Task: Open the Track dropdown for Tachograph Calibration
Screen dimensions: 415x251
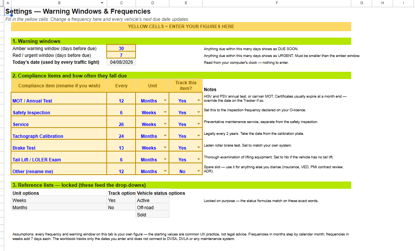Action: click(199, 136)
